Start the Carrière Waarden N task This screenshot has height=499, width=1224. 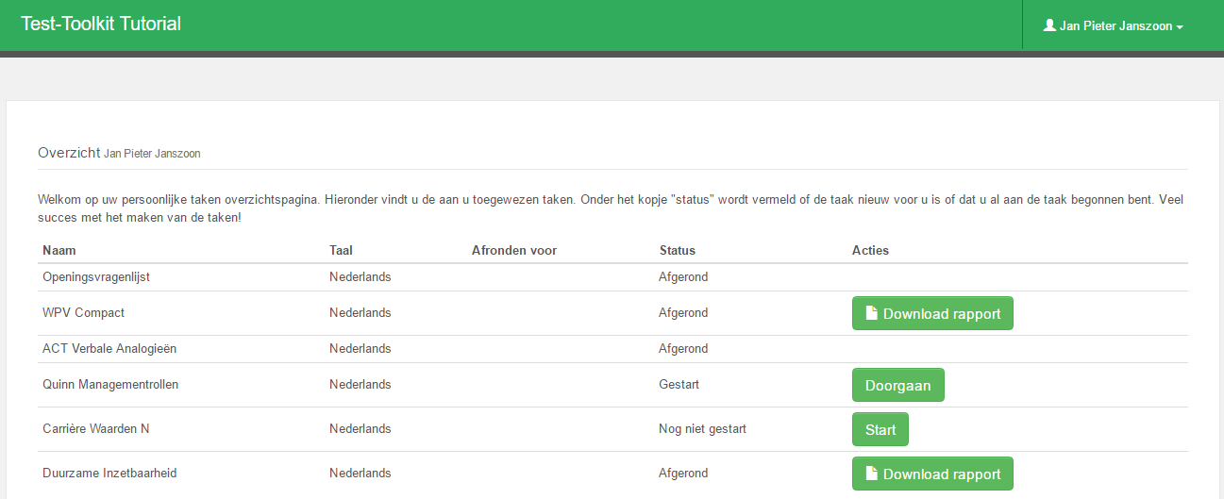[x=880, y=429]
